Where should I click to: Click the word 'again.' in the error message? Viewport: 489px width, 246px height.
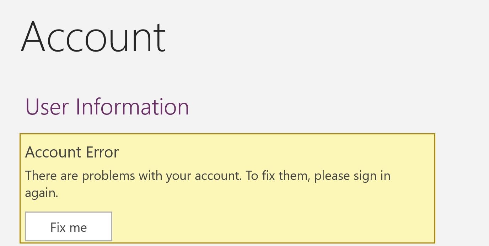pyautogui.click(x=42, y=194)
